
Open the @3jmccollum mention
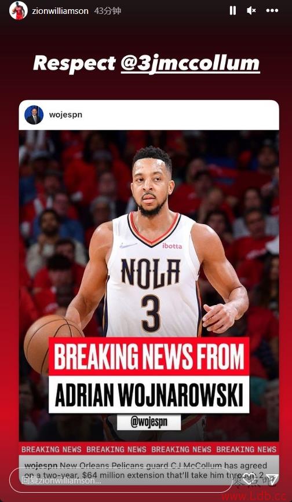pos(190,63)
